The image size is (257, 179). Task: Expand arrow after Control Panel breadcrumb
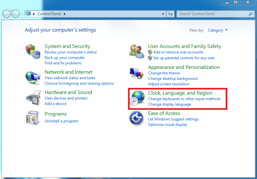coord(65,14)
